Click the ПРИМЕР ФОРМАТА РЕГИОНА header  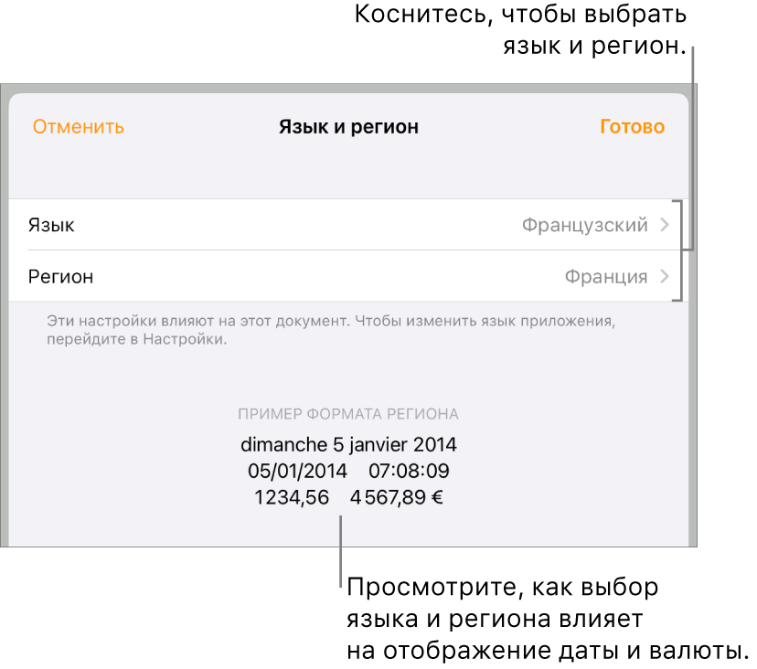click(348, 414)
